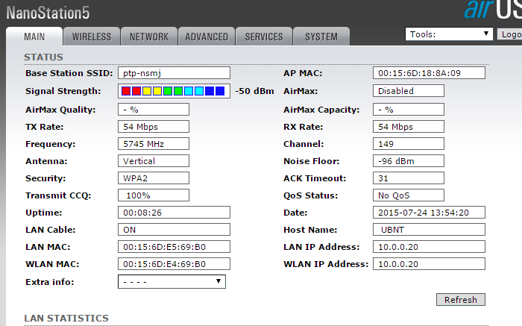
Task: Click the Signal Strength label
Action: coord(63,91)
